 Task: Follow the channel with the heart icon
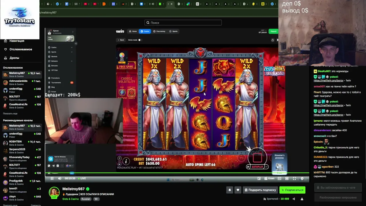238,190
